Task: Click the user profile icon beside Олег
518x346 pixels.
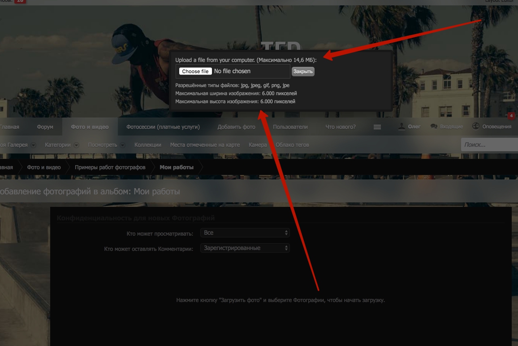Action: tap(402, 127)
